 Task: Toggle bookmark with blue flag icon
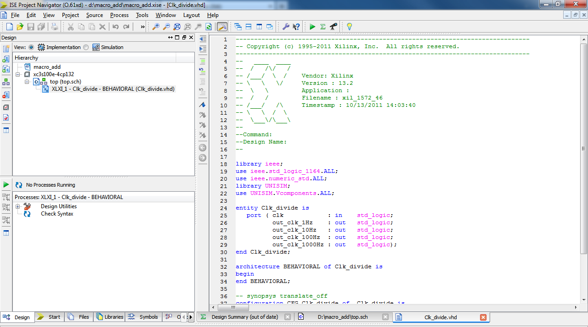click(203, 105)
